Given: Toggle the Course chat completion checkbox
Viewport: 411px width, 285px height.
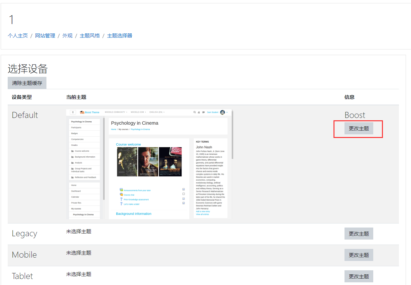Looking at the screenshot, I should click(x=183, y=194).
